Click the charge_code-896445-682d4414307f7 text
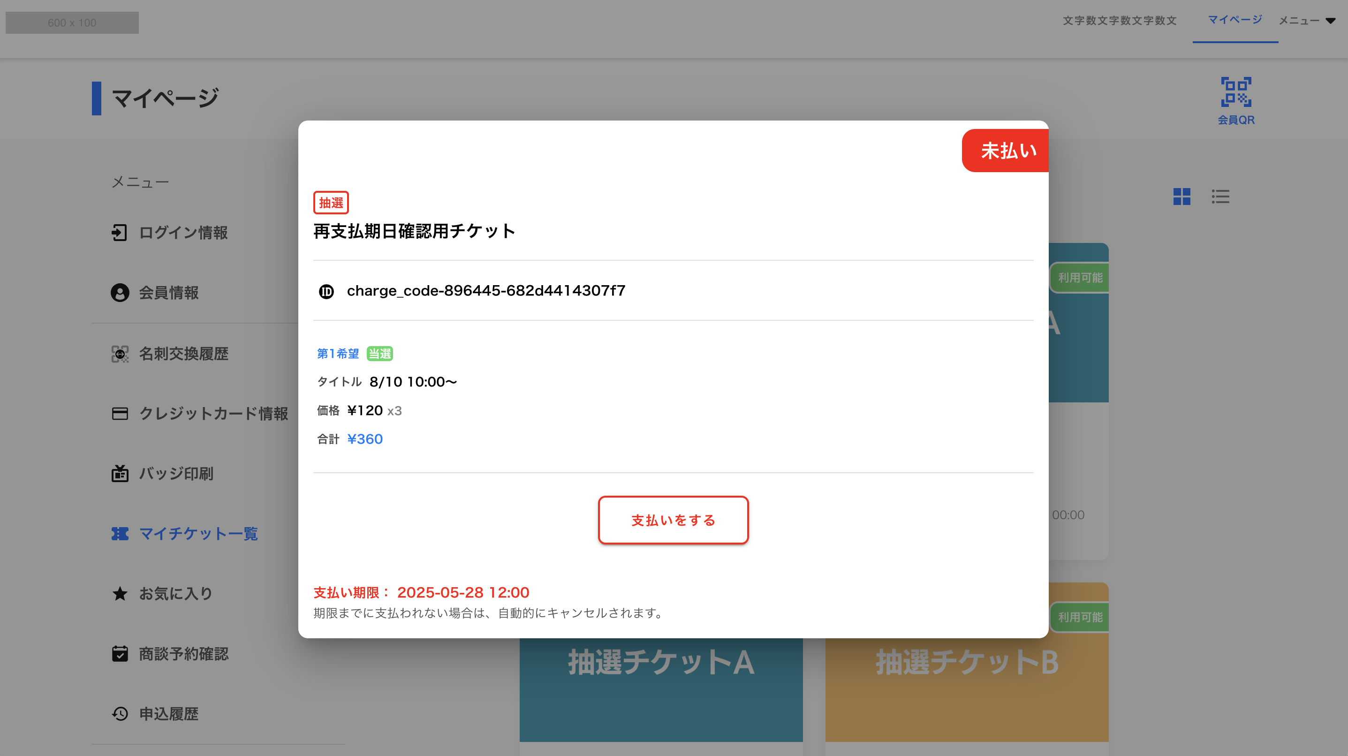 tap(486, 291)
